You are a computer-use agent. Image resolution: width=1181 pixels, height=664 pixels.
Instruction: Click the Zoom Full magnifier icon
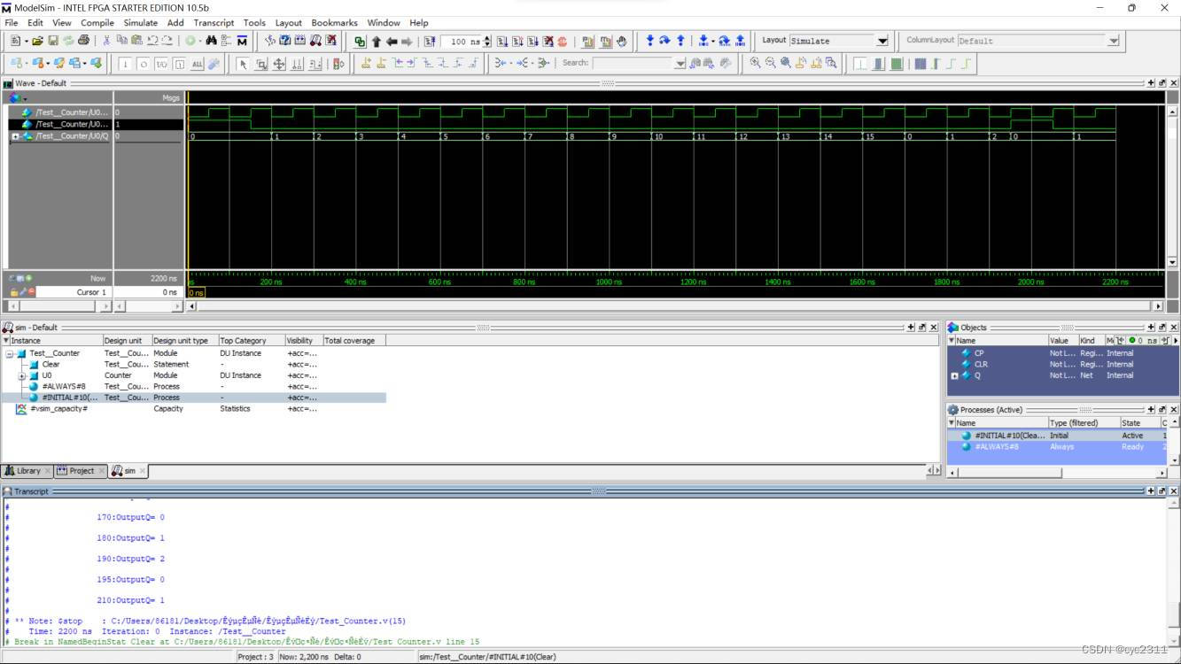click(x=786, y=63)
